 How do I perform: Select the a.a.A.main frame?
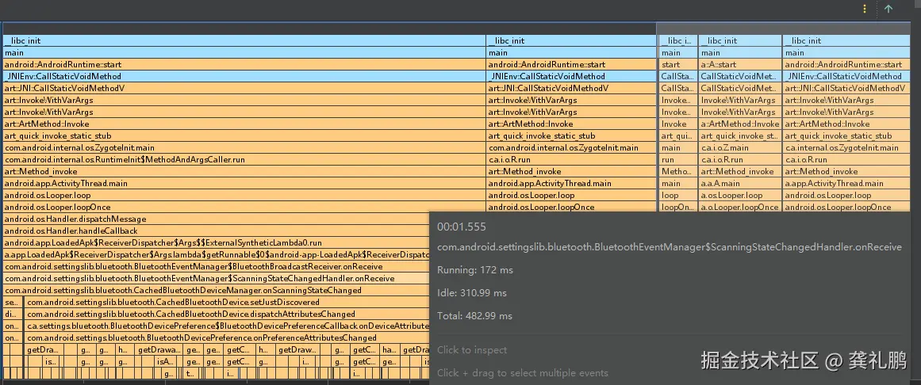pos(740,184)
